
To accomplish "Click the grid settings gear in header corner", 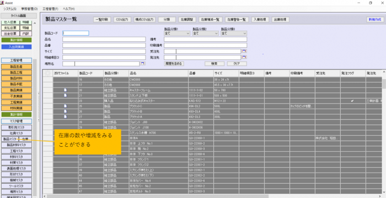I will [48, 73].
